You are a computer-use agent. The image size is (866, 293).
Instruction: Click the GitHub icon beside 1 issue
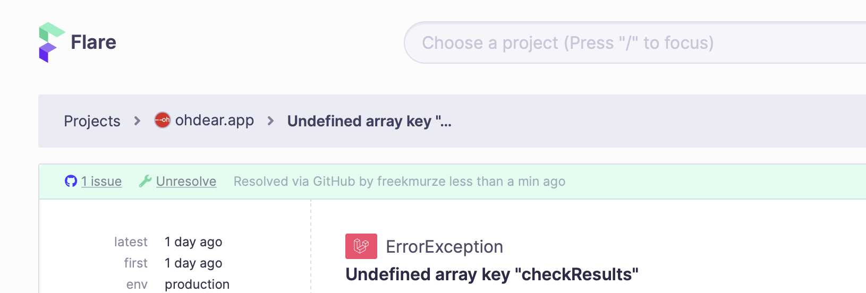point(71,181)
